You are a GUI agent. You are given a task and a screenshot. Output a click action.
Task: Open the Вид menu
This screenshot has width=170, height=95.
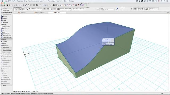(x=25, y=1)
